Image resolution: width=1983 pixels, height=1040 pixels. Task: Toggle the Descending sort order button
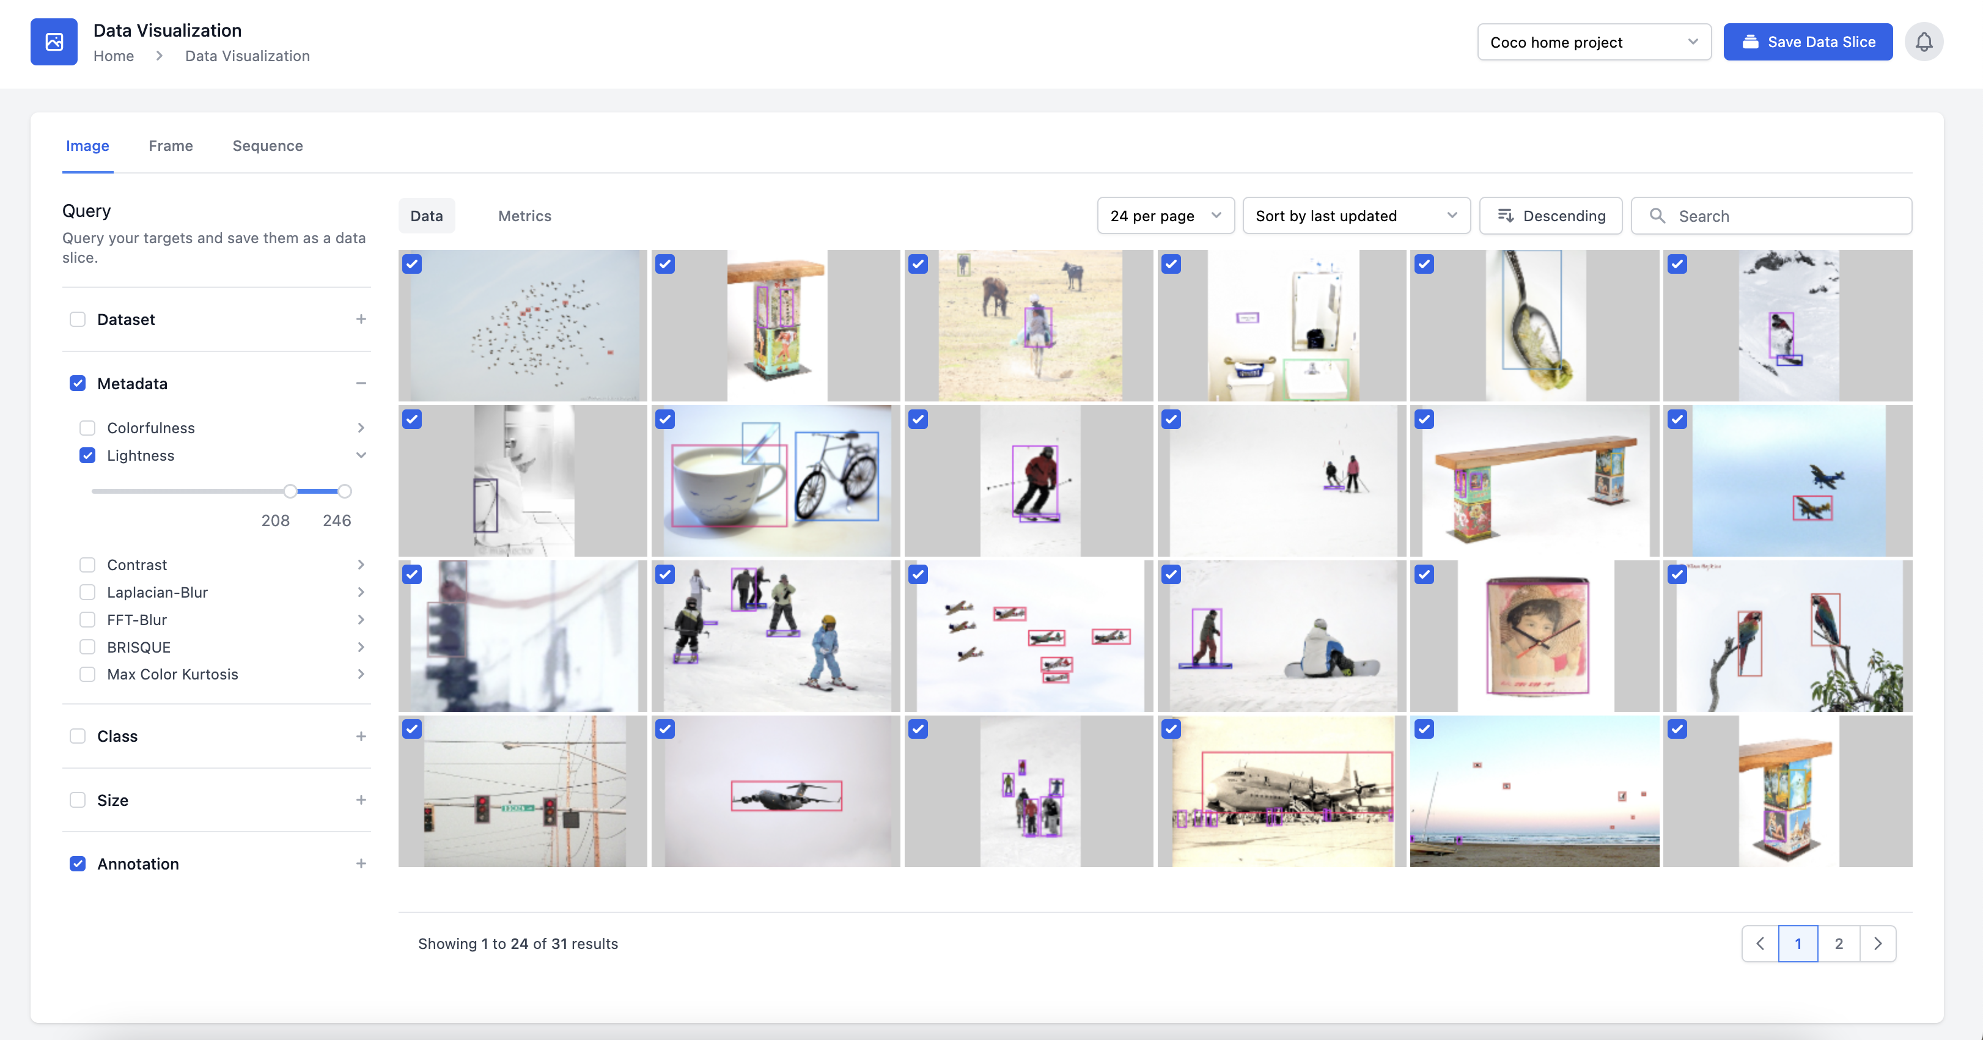[x=1550, y=216]
